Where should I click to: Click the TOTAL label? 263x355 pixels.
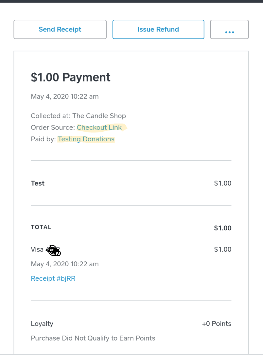pos(41,227)
